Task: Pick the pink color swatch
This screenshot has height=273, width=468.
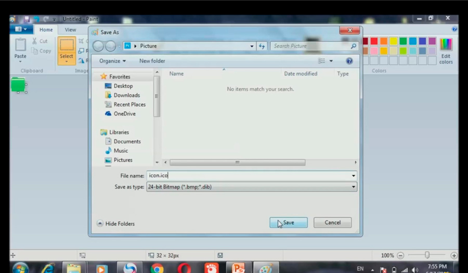Action: [374, 51]
